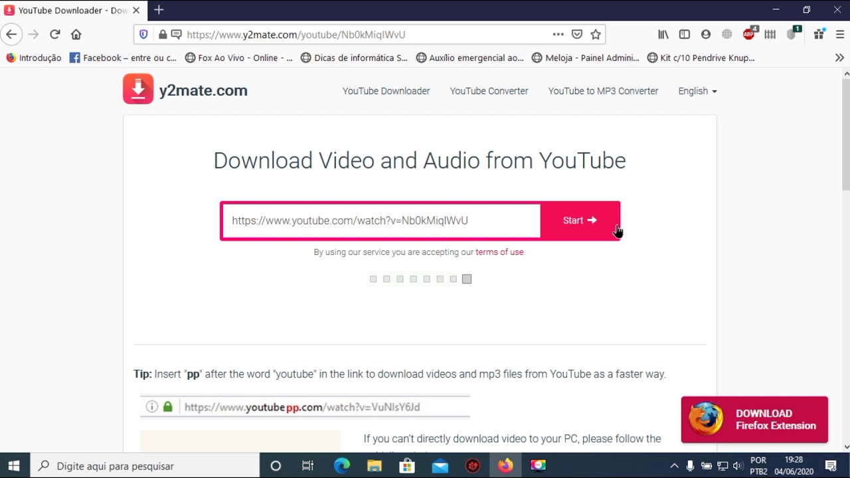Open the Adblock Plus extension
Screen dimensions: 850x478
pos(750,34)
